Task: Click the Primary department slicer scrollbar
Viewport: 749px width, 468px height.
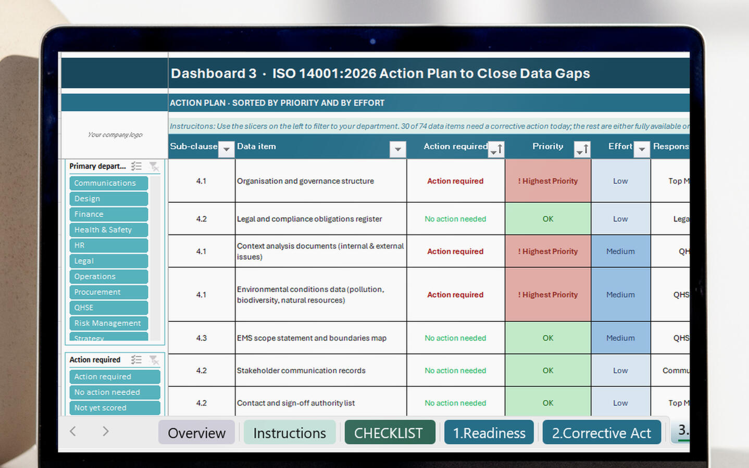Action: click(x=155, y=258)
